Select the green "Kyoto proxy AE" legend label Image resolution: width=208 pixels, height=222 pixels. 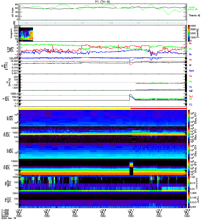coord(192,8)
